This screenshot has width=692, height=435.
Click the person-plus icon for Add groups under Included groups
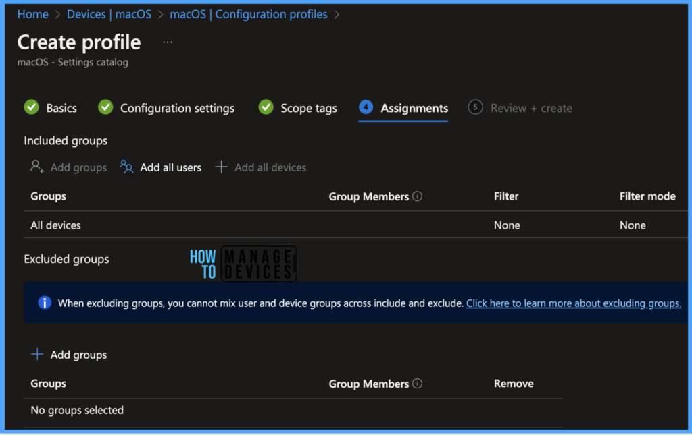tap(37, 167)
